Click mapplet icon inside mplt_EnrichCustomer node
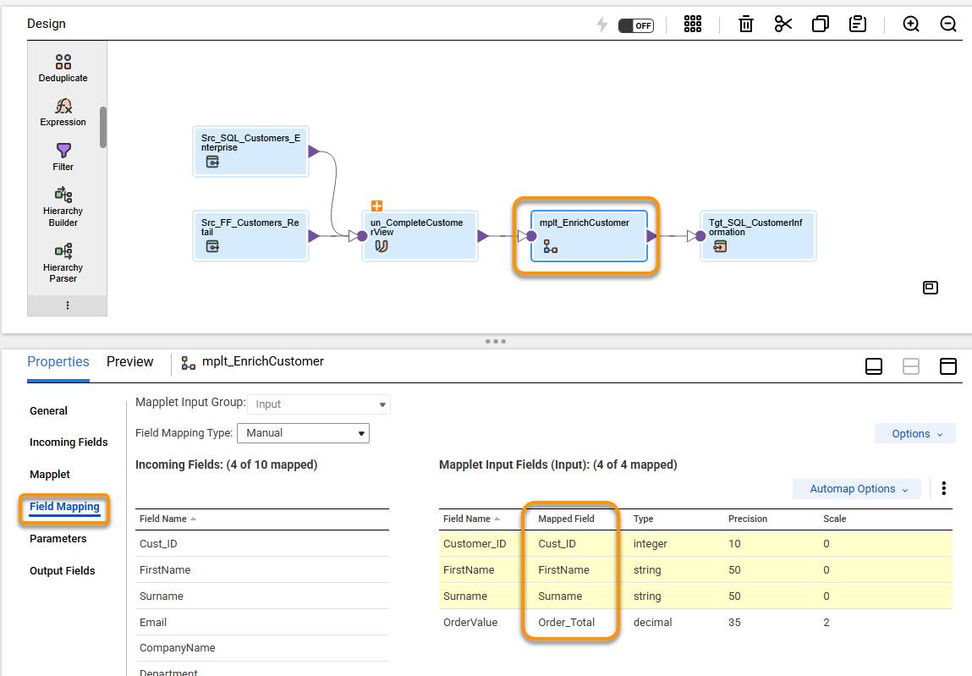972x676 pixels. (551, 247)
